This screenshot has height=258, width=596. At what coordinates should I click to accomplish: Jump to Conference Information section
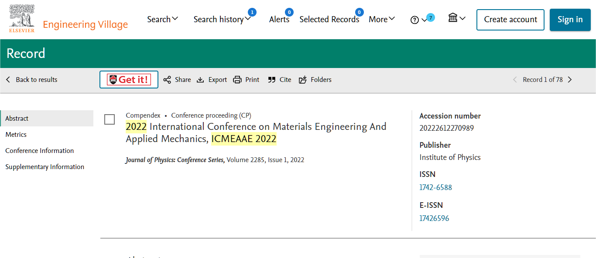[x=39, y=151]
